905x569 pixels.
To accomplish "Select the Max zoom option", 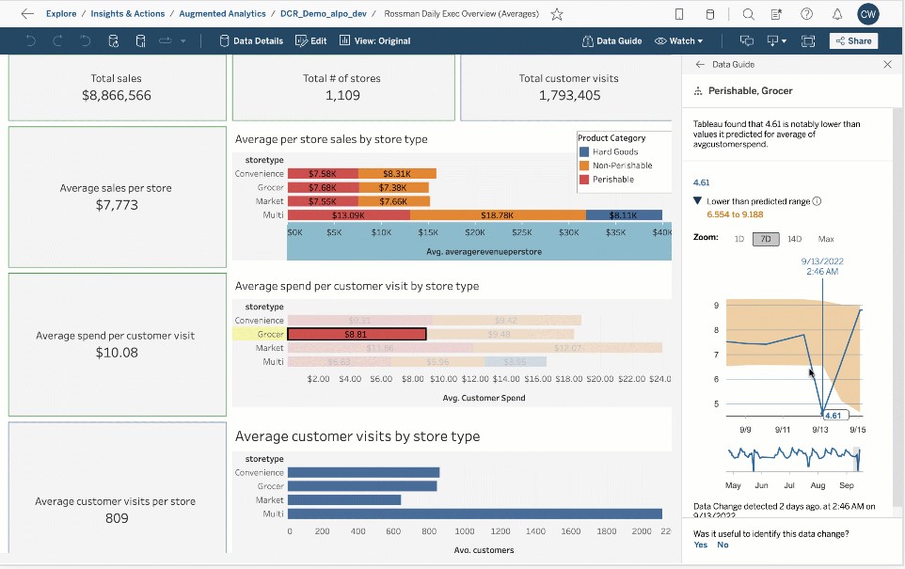I will pyautogui.click(x=826, y=239).
